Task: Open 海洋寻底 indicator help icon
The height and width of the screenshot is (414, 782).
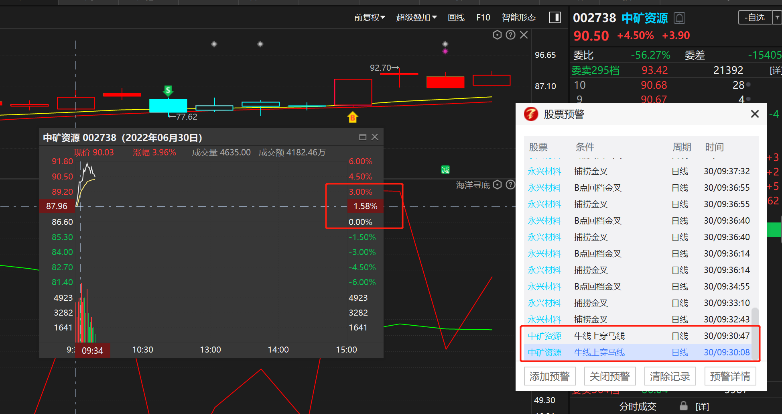Action: click(510, 185)
